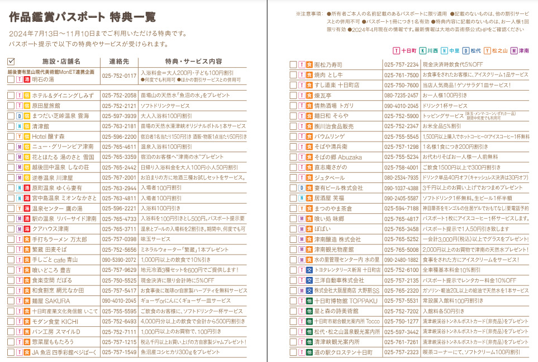538x362 pixels.
Task: Click the 交 icon beside 三洋自動車株式会社
Action: tap(309, 280)
